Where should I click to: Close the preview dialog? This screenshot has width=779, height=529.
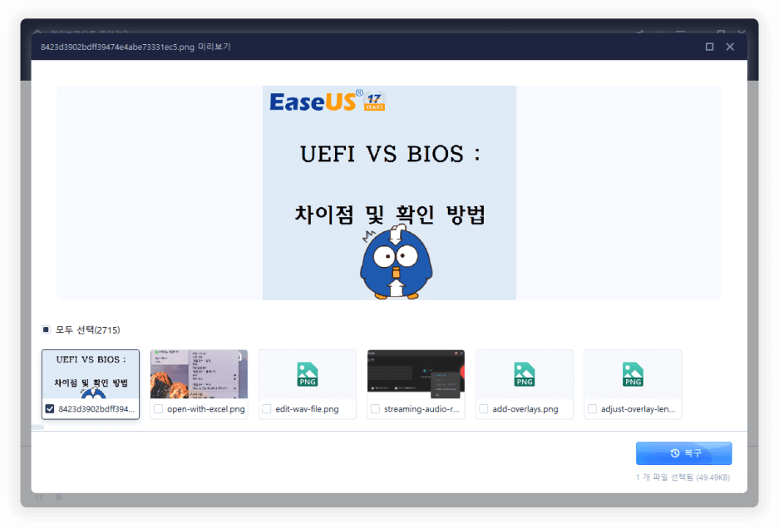(x=730, y=47)
